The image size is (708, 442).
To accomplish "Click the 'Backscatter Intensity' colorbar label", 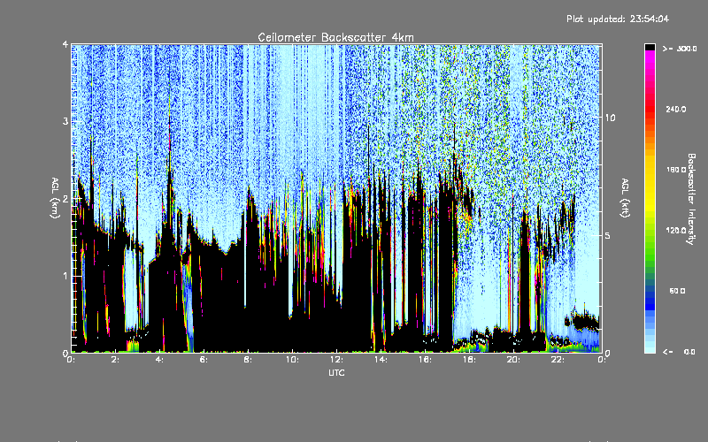I will click(691, 199).
